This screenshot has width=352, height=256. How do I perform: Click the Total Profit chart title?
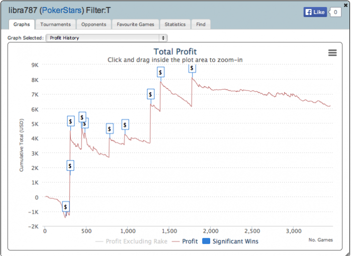click(x=175, y=52)
